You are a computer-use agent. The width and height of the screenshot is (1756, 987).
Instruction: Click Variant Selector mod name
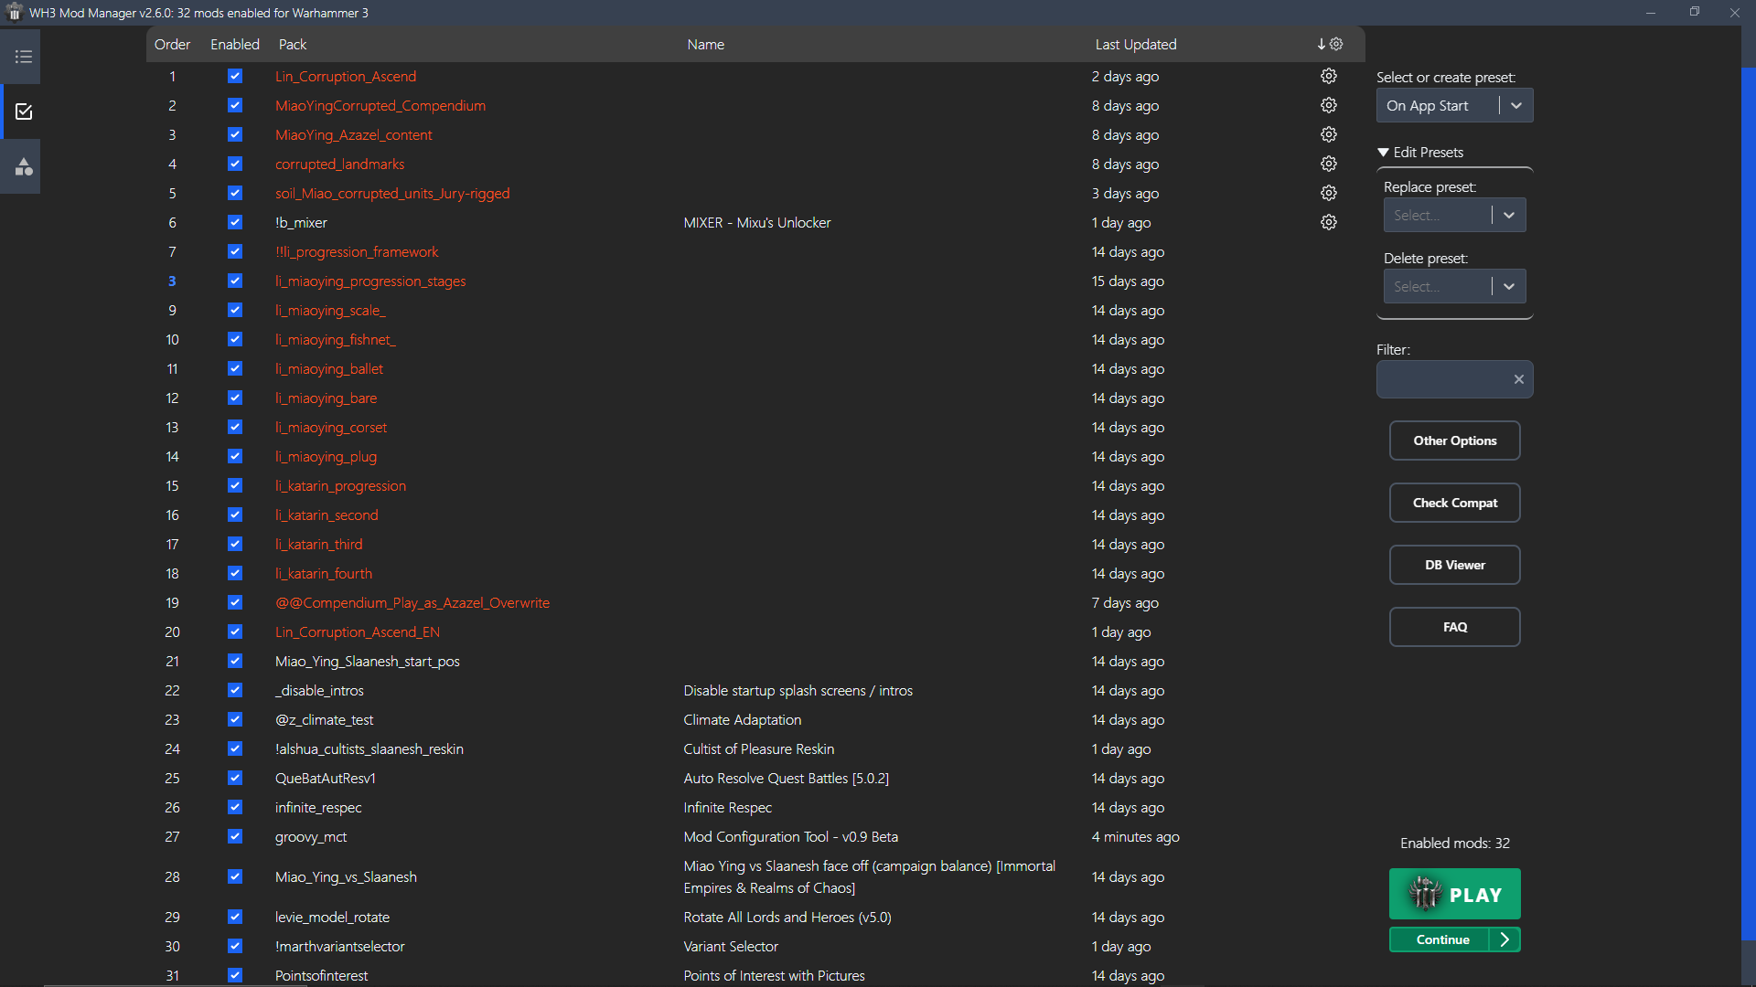pyautogui.click(x=730, y=946)
